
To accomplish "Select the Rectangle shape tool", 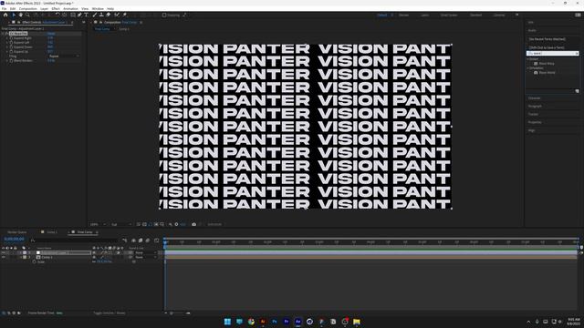I will coord(73,15).
